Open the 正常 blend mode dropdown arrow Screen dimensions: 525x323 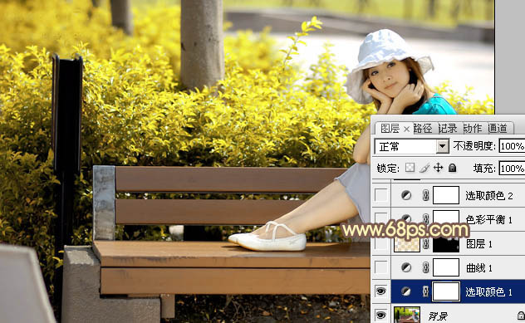pos(443,146)
